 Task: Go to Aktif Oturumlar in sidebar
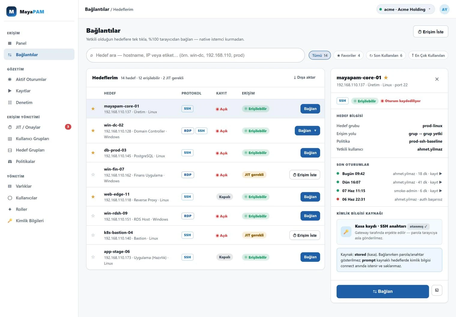tap(39, 79)
